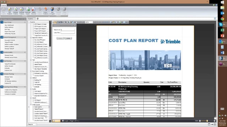This screenshot has height=127, width=227.
Task: Select Building WP report in the tree
Action: click(38, 80)
